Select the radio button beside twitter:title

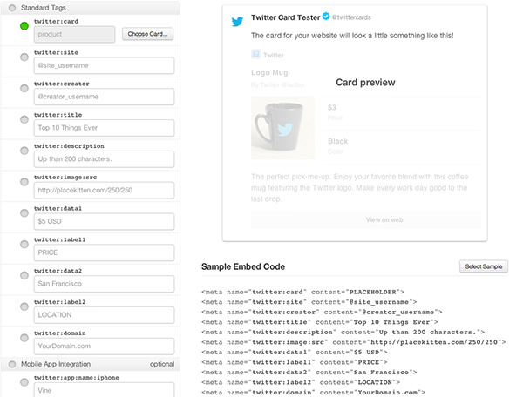24,119
